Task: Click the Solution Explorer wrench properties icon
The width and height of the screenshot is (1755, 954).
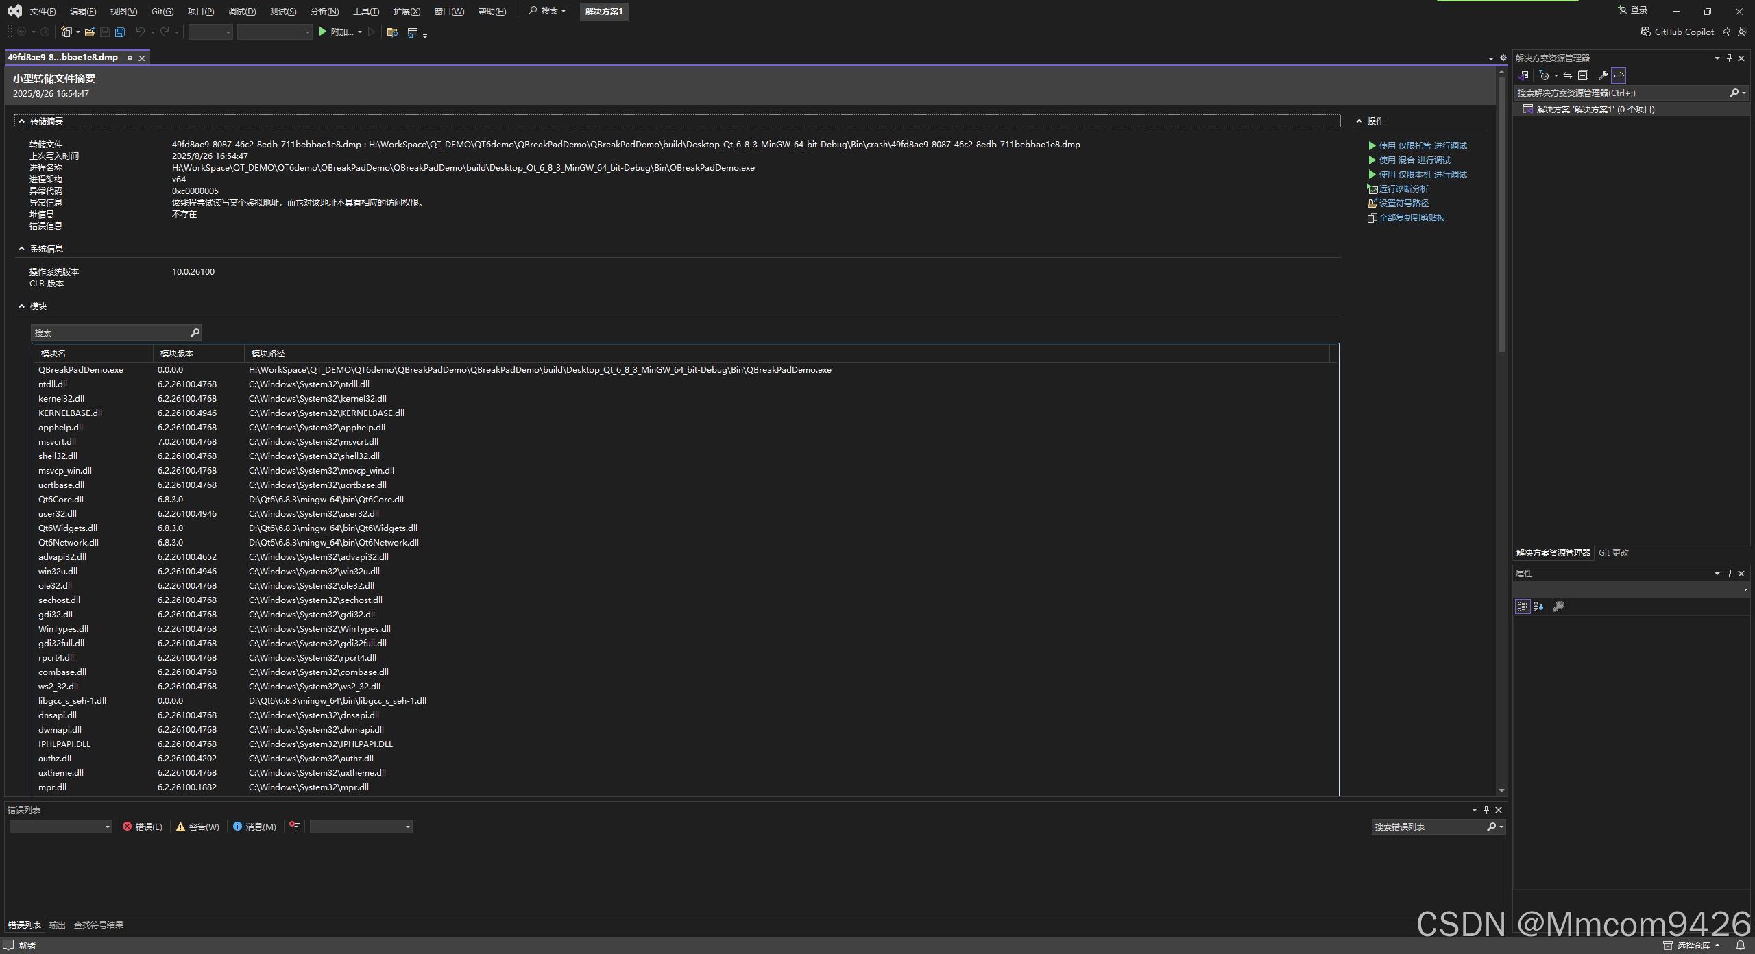Action: [1603, 75]
